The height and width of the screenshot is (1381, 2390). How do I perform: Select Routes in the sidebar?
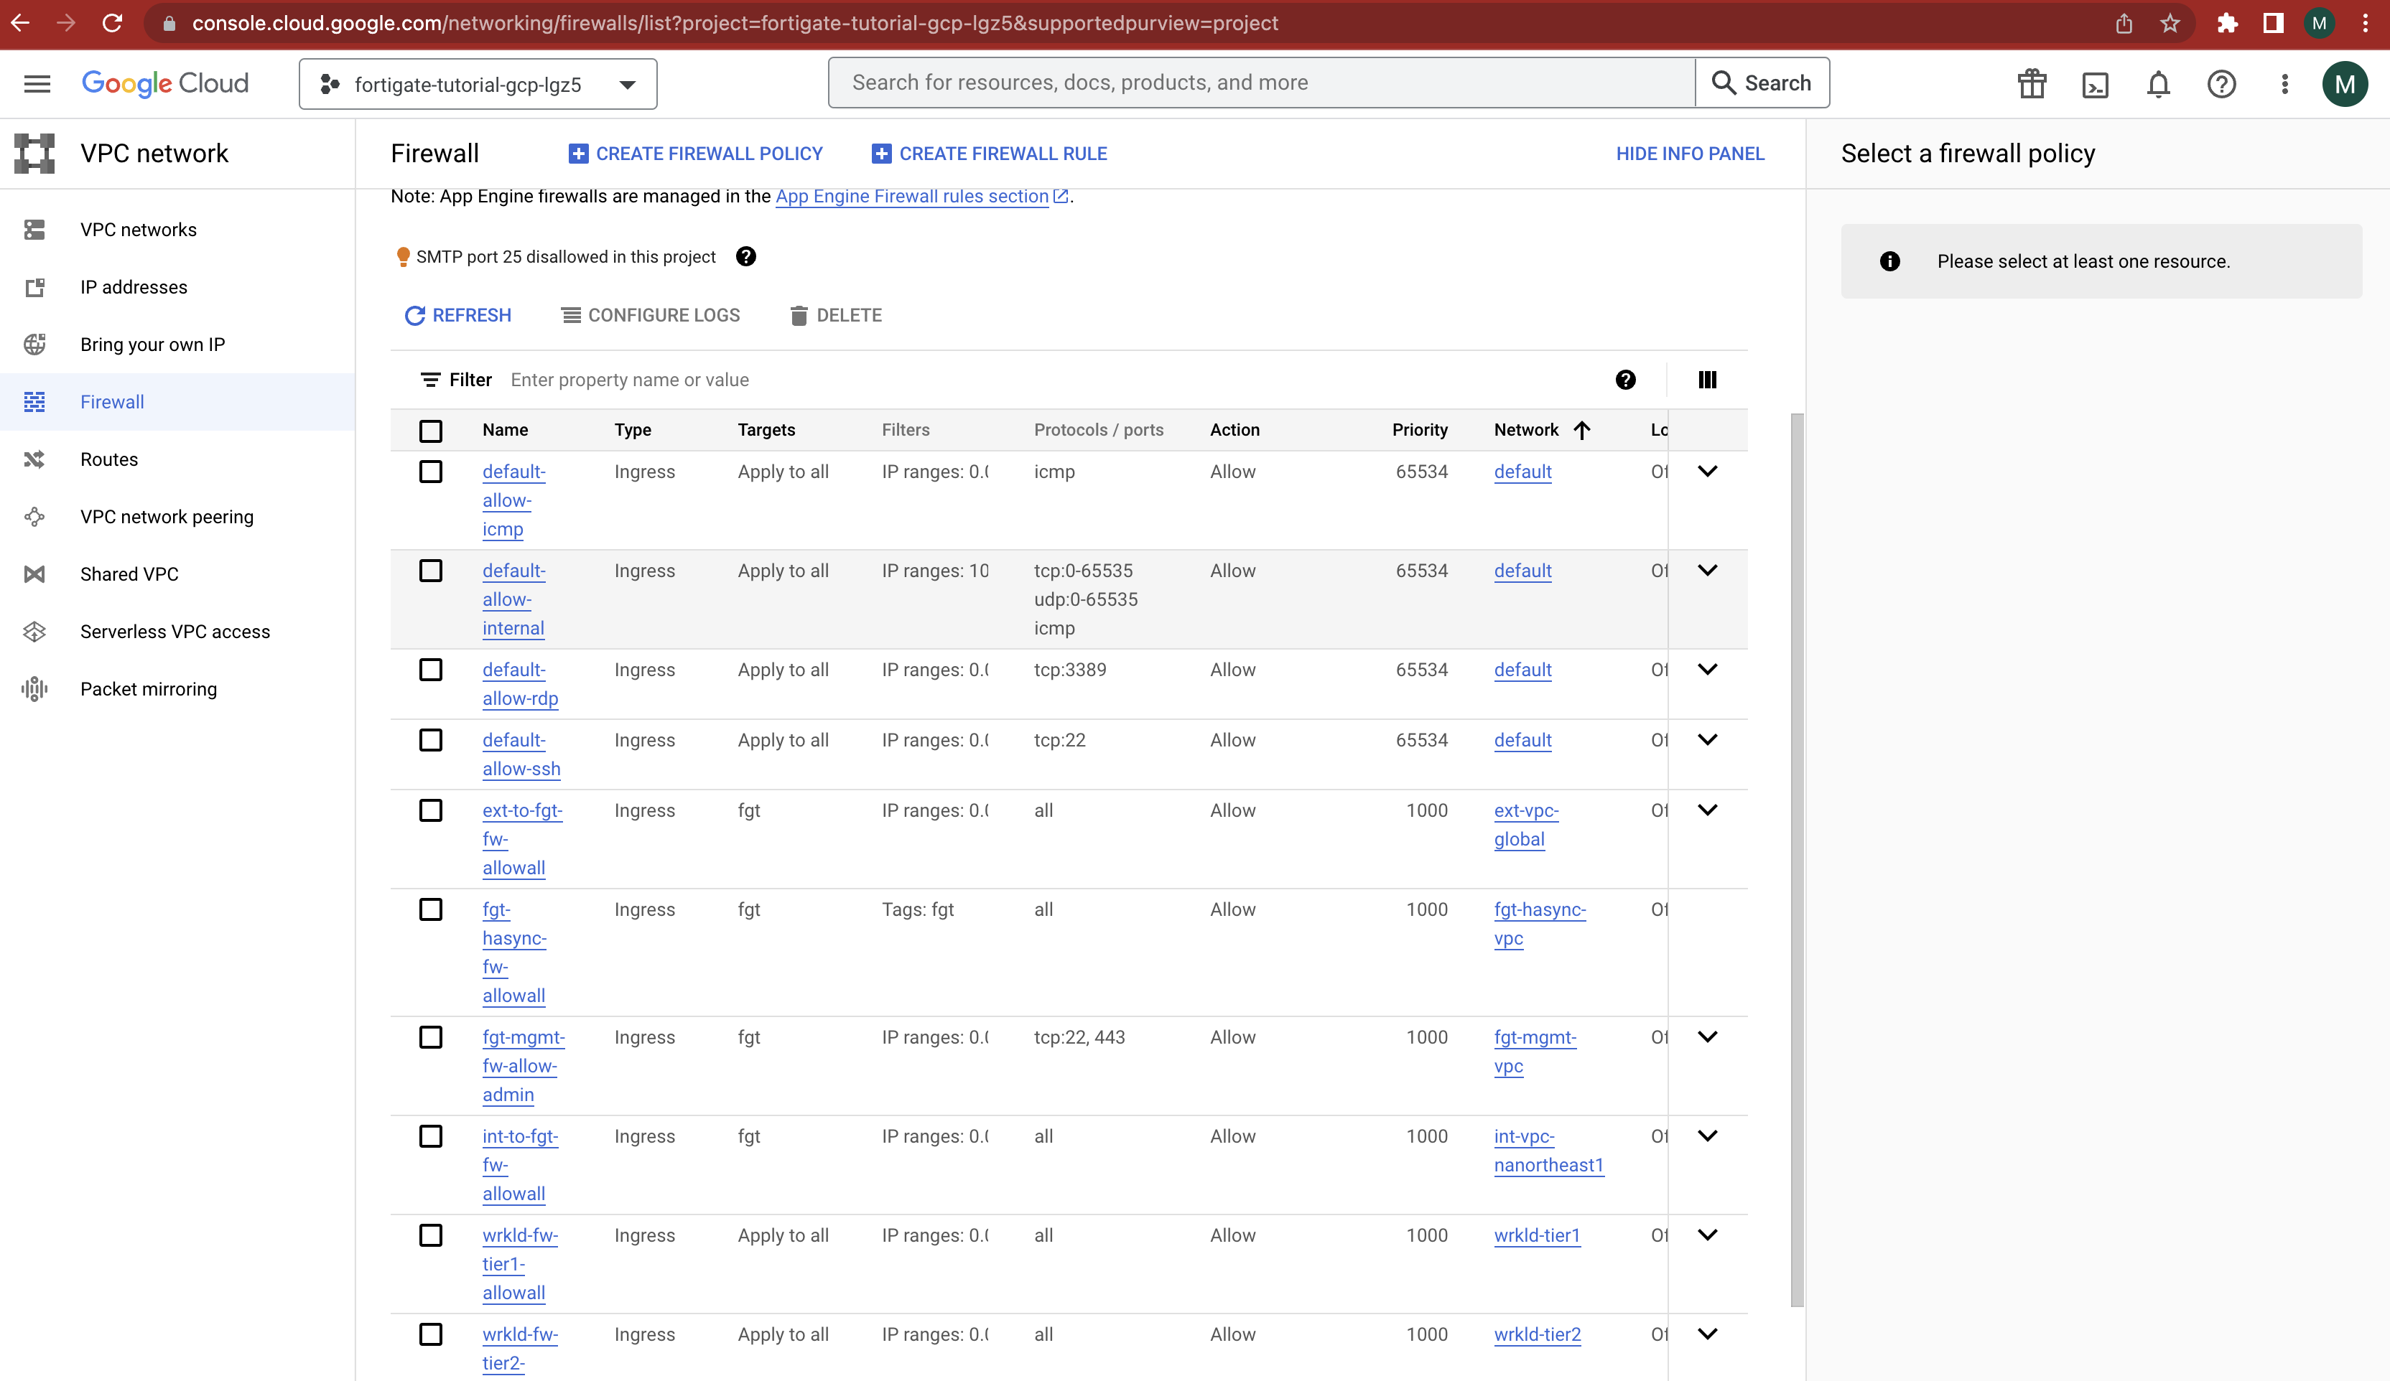click(109, 459)
